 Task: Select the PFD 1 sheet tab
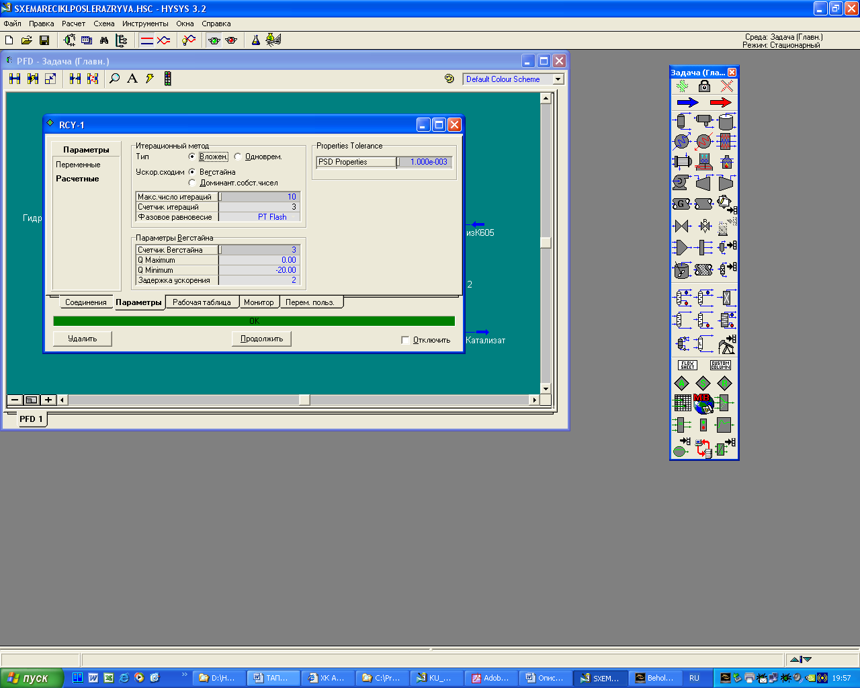click(31, 419)
